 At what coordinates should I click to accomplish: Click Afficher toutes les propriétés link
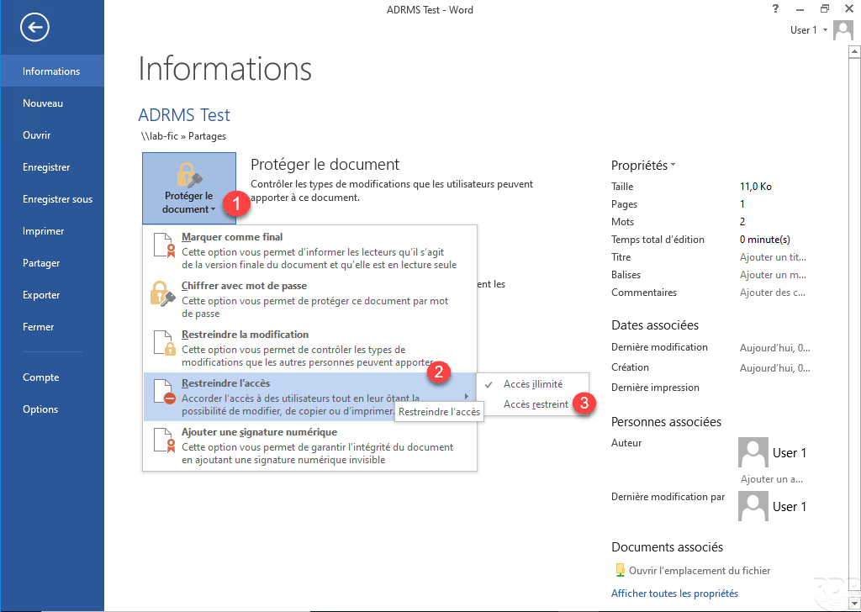click(x=674, y=594)
